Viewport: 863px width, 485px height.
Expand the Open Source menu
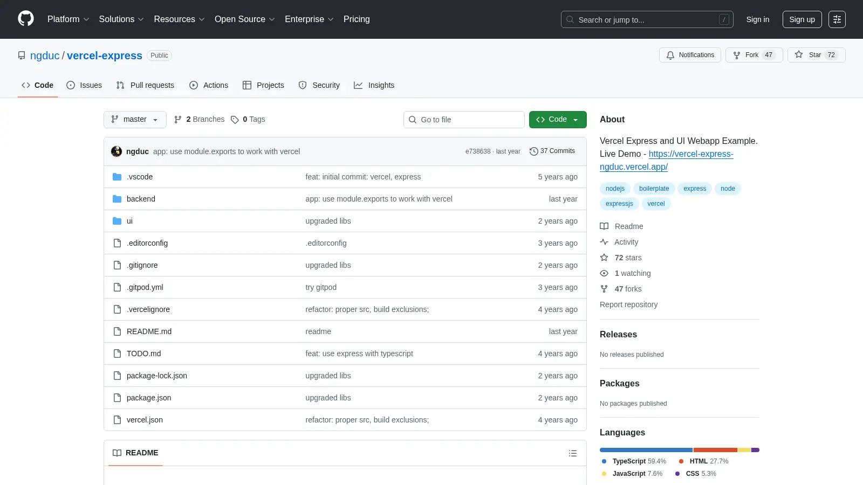pyautogui.click(x=245, y=19)
